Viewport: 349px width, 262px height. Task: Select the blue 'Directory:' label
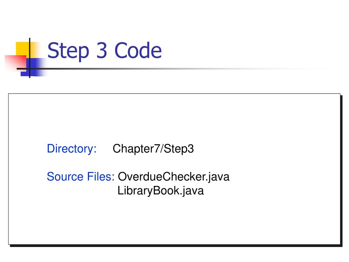coord(72,149)
